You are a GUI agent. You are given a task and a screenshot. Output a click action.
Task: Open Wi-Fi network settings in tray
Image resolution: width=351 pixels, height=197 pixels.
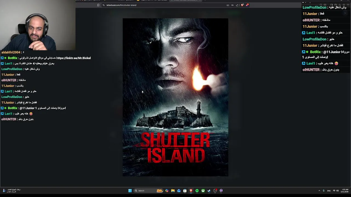[334, 191]
